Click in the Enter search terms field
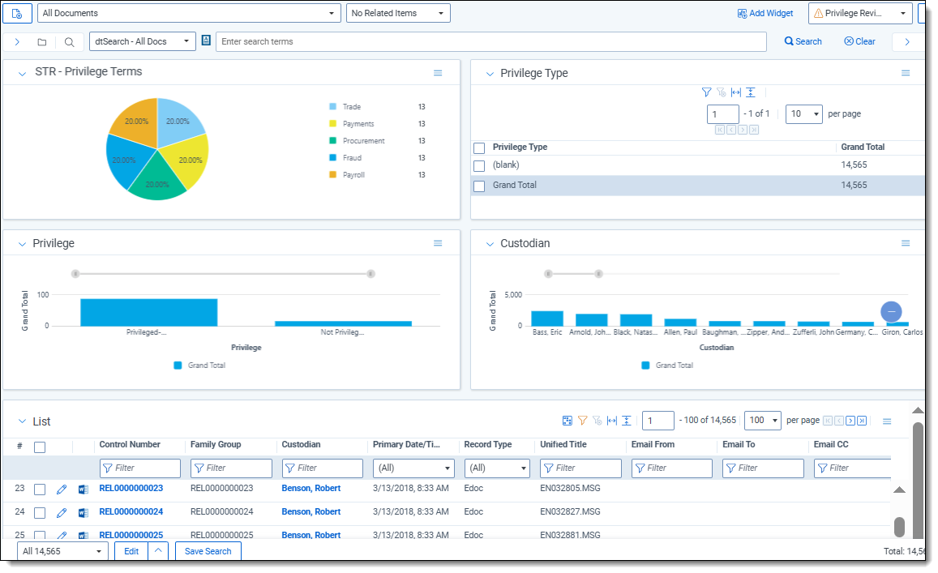The image size is (938, 573). (490, 41)
